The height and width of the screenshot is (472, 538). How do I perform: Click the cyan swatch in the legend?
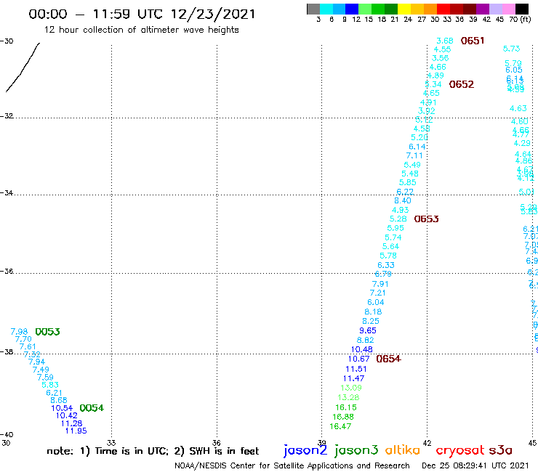coord(326,9)
